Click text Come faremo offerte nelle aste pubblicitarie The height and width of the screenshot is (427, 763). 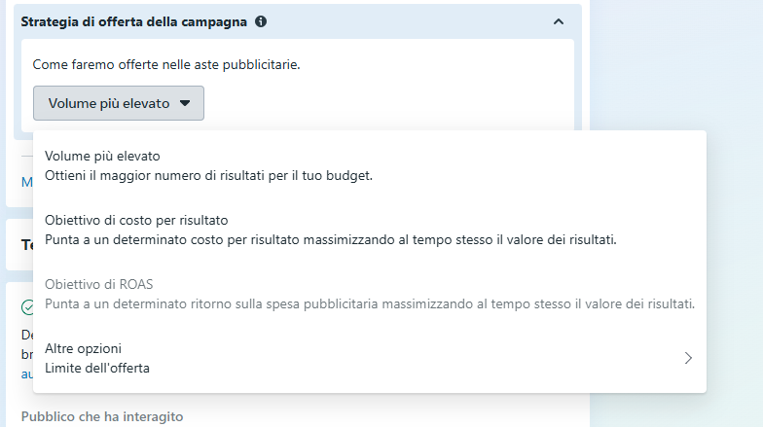[166, 65]
